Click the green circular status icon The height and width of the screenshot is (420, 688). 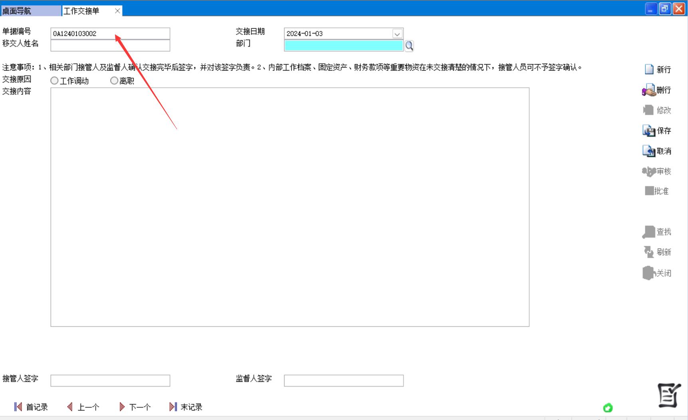click(608, 408)
